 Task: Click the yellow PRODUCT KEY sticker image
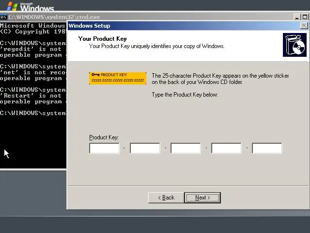click(118, 78)
